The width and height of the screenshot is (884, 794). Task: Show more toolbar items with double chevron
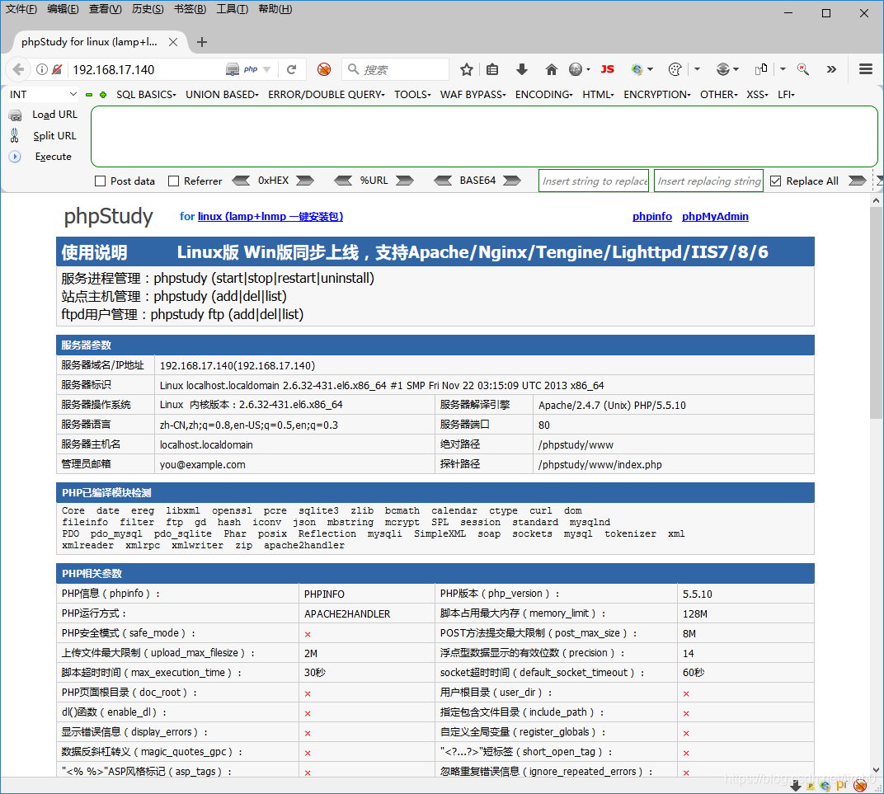click(x=831, y=69)
